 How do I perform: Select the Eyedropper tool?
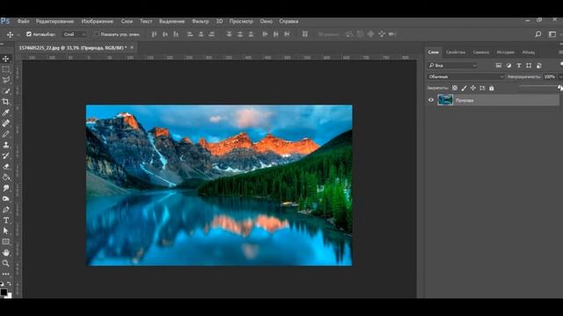(x=6, y=112)
